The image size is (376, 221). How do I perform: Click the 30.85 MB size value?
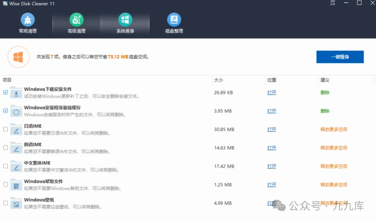coord(224,129)
